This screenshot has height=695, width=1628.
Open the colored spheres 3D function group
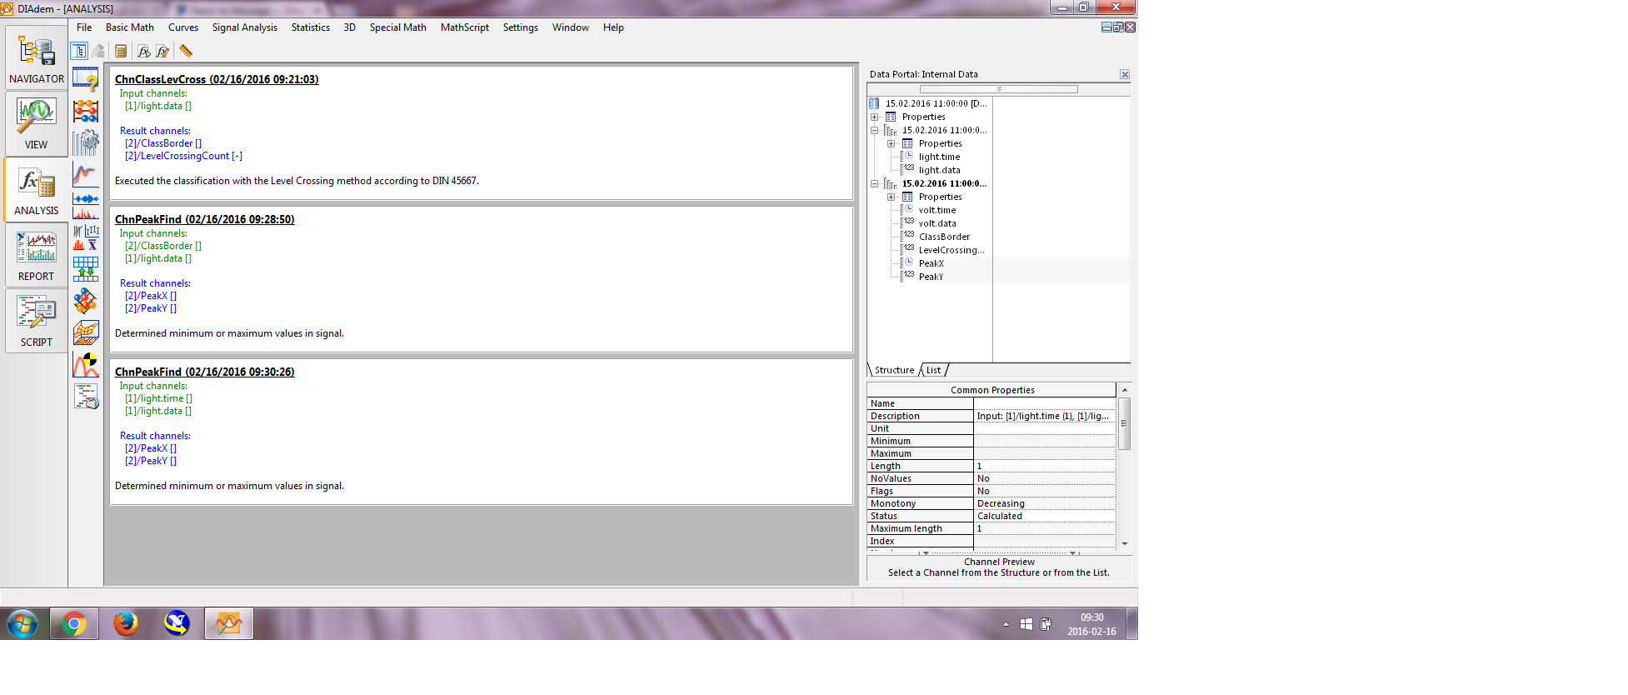85,301
